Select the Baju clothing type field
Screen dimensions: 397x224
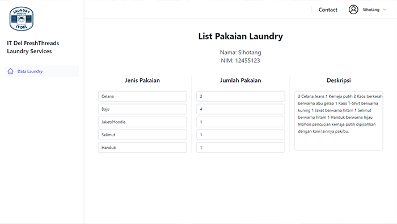tap(142, 109)
